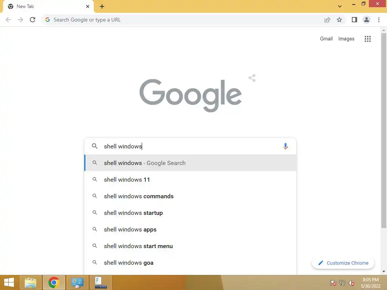Click the Customize Chrome button
The image size is (387, 290).
click(x=343, y=263)
